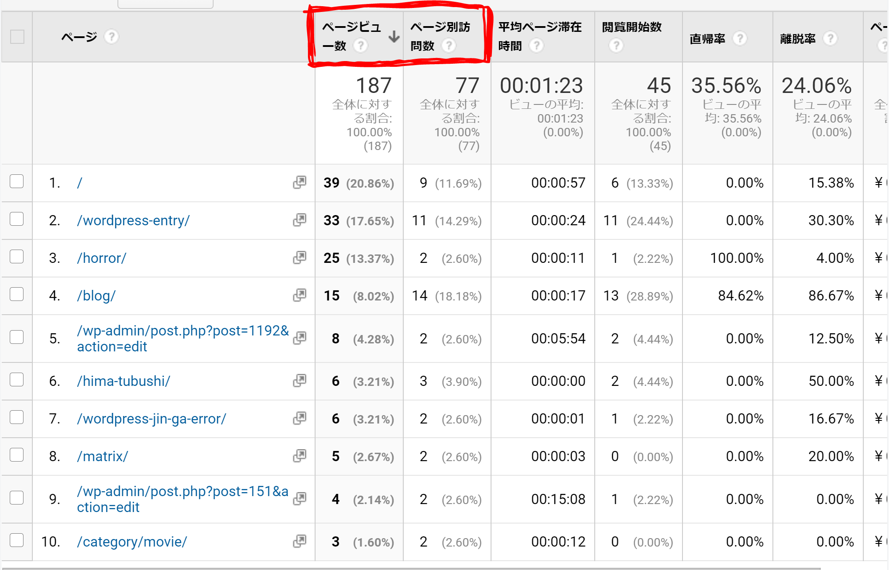
Task: Open the / page link
Action: pos(80,183)
